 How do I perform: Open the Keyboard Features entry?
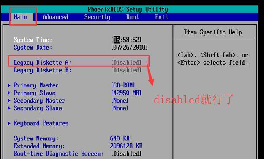click(41, 123)
